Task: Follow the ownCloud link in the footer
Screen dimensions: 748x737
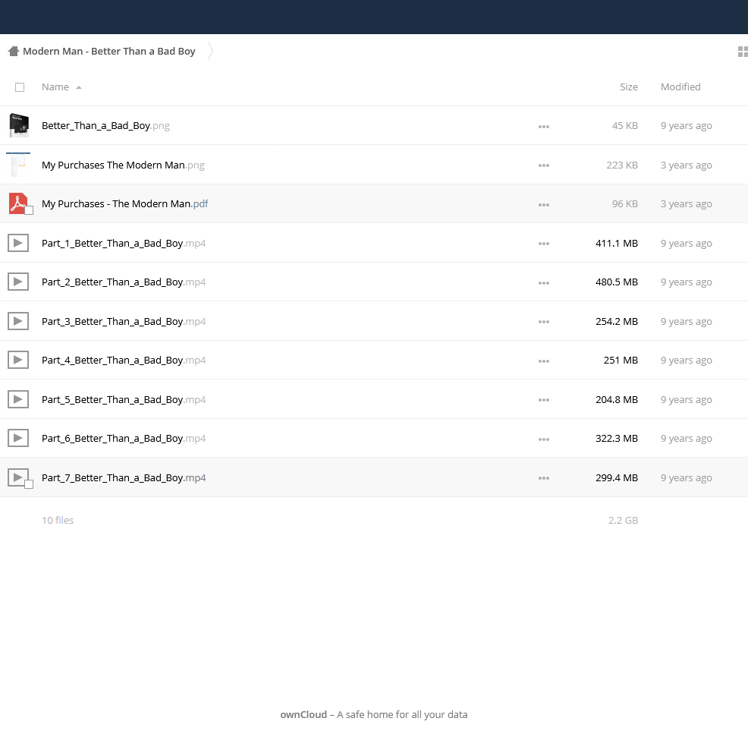Action: point(303,714)
